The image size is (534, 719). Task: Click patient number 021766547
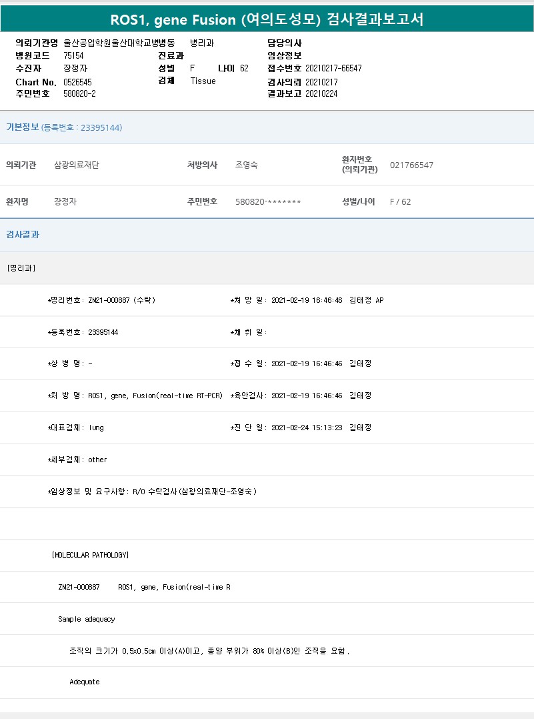pyautogui.click(x=411, y=165)
